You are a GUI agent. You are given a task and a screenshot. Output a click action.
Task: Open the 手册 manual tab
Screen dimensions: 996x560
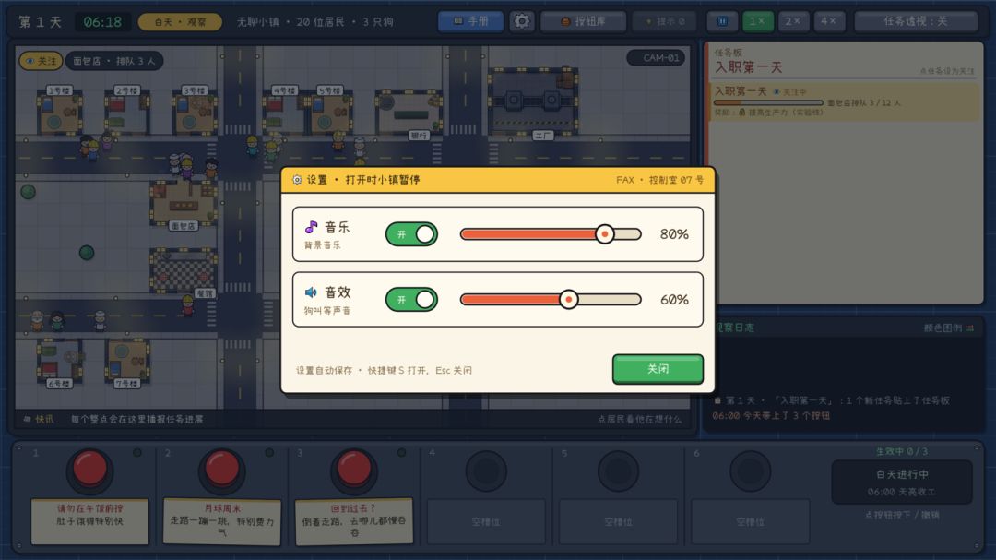pyautogui.click(x=470, y=21)
